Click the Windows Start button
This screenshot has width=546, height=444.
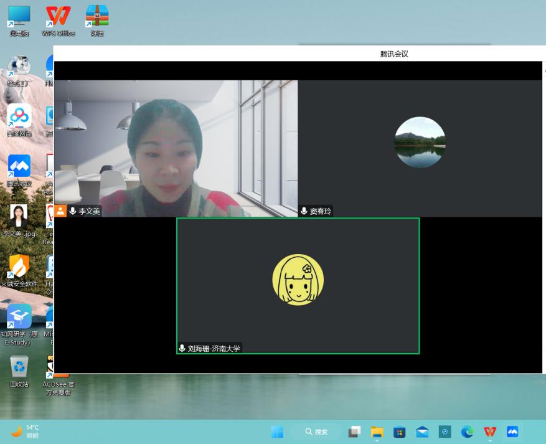coord(278,432)
